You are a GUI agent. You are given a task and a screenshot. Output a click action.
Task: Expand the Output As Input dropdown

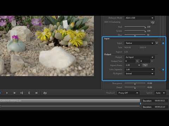139,57
